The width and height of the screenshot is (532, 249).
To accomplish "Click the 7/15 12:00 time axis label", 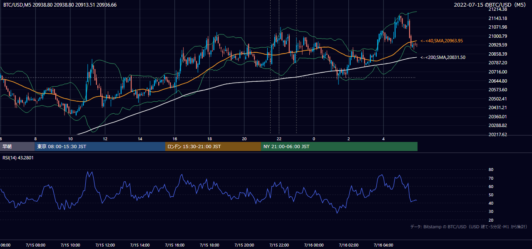I will pyautogui.click(x=105, y=245).
